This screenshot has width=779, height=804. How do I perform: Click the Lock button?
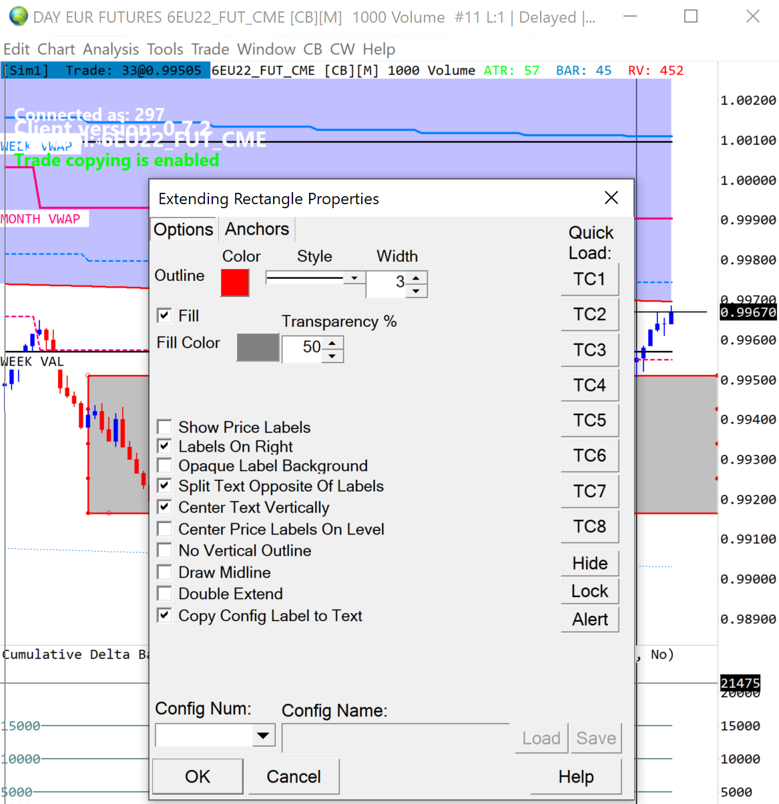(590, 591)
